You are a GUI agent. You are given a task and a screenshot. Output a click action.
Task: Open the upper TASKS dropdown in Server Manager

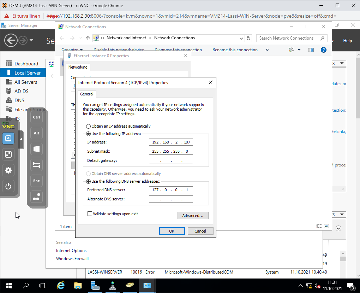click(342, 63)
